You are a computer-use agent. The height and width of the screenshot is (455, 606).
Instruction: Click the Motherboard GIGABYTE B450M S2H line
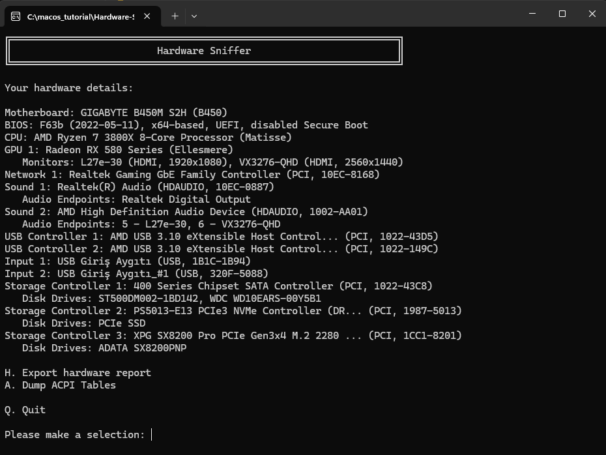116,113
